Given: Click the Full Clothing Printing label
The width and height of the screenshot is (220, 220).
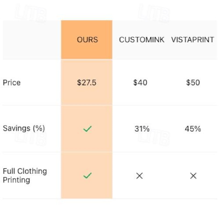Looking at the screenshot, I should pyautogui.click(x=25, y=175).
